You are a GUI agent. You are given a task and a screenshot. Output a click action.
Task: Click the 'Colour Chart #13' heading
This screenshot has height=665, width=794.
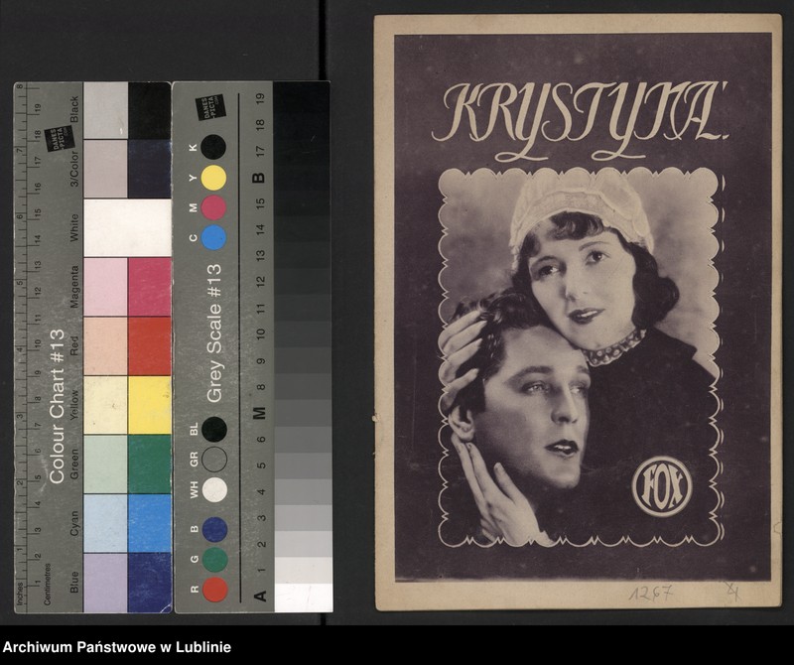[57, 406]
